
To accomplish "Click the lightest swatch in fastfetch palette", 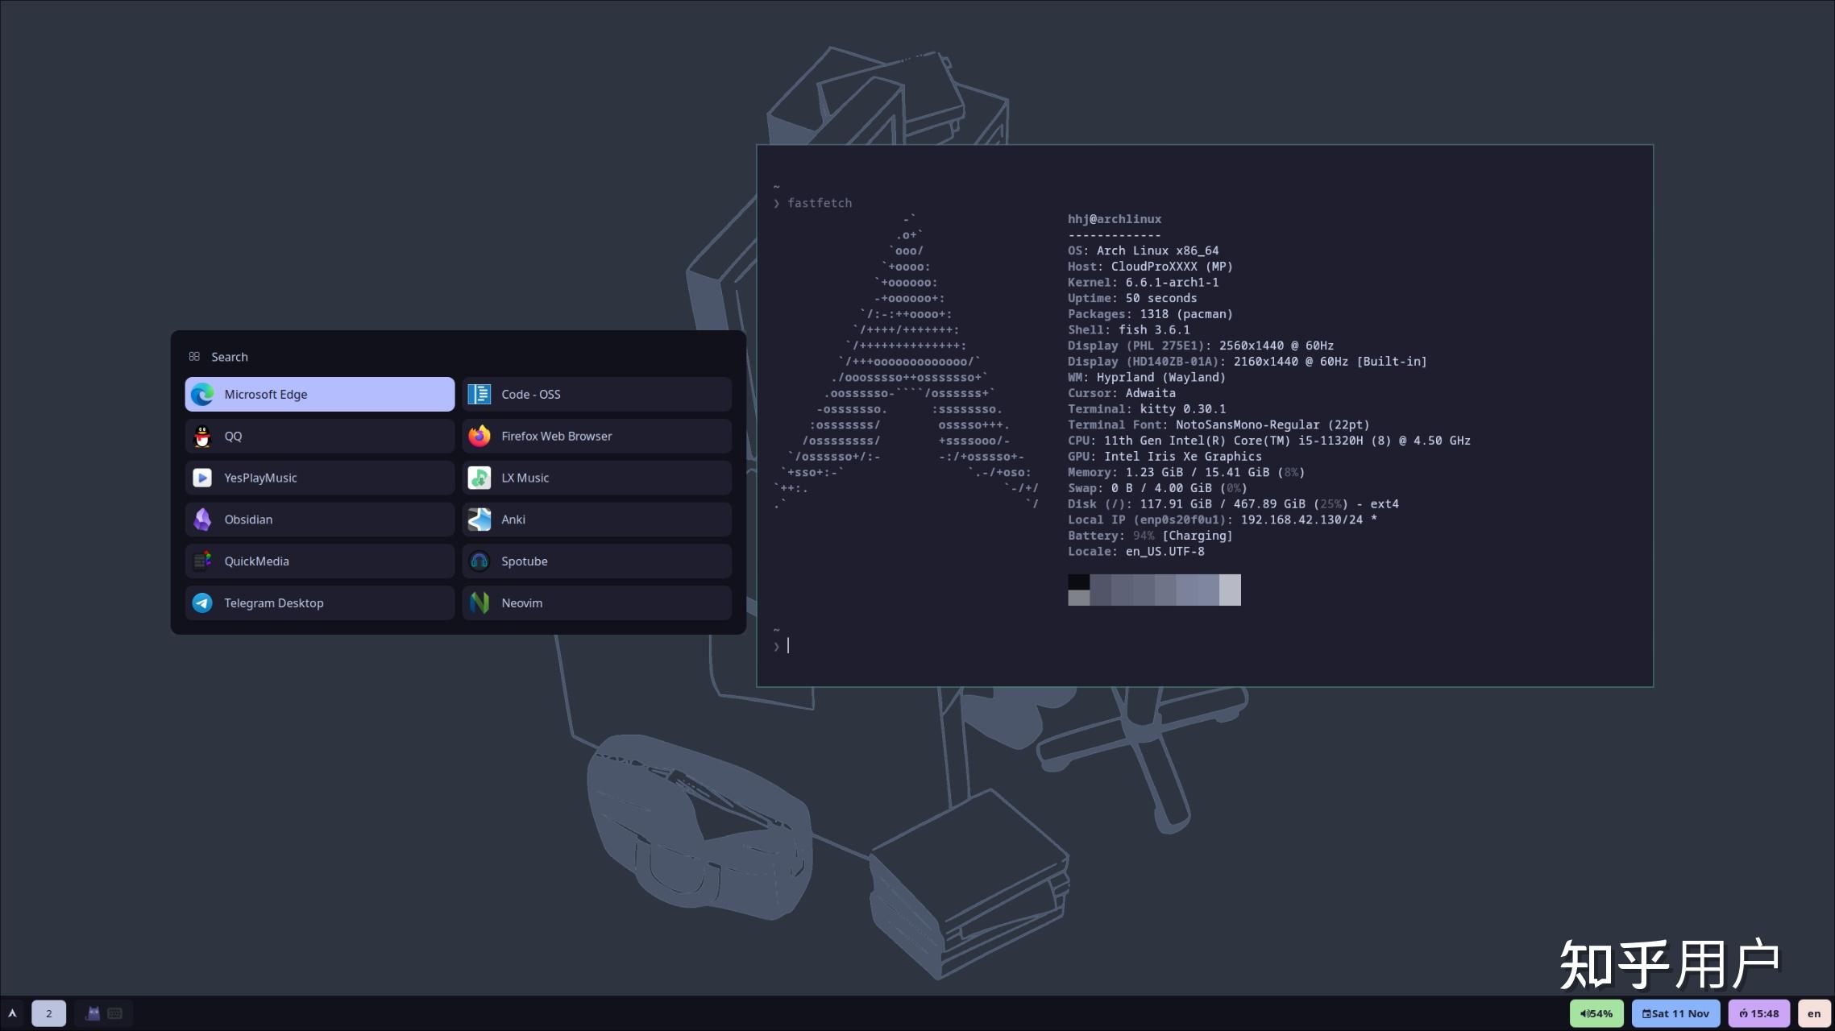I will pyautogui.click(x=1230, y=590).
